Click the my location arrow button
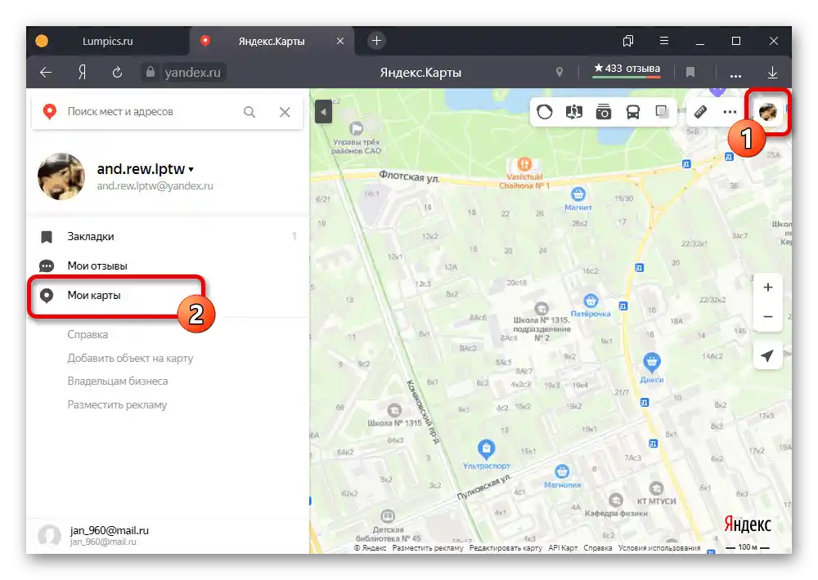 pos(767,356)
